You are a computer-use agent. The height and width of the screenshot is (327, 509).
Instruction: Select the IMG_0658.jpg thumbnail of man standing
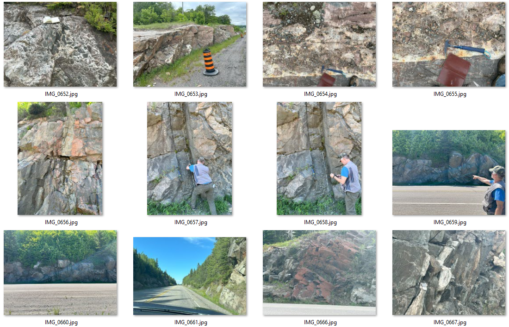pos(319,158)
